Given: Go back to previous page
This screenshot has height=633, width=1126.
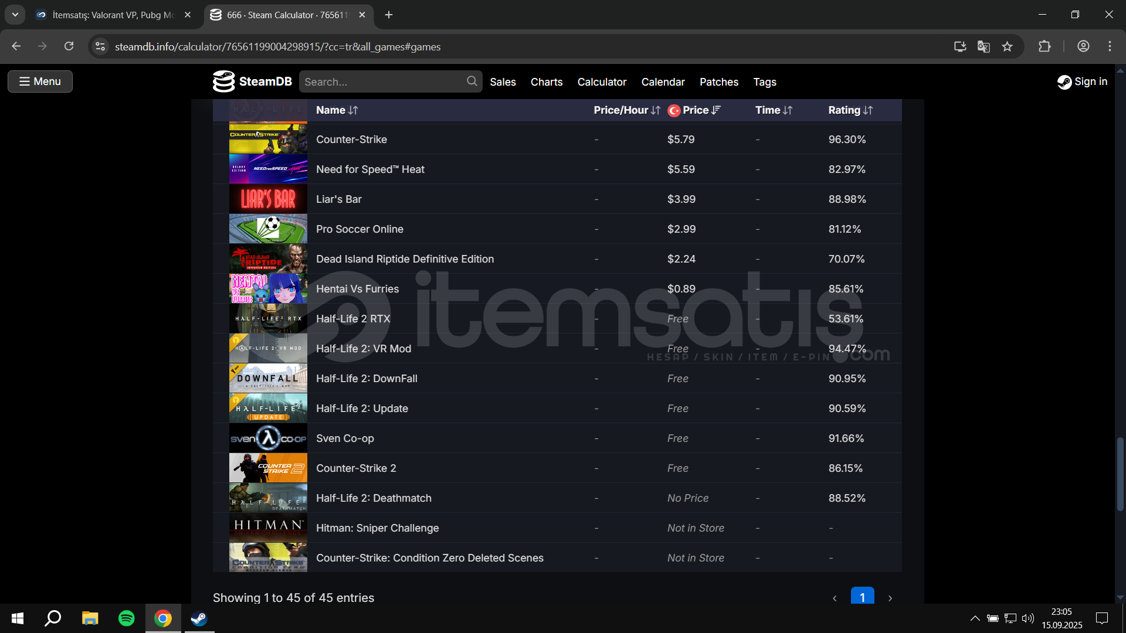Looking at the screenshot, I should 16,46.
